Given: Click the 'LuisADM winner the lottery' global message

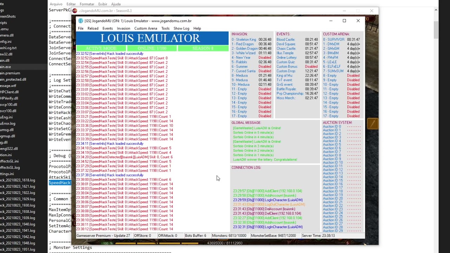Looking at the screenshot, I should tap(265, 160).
